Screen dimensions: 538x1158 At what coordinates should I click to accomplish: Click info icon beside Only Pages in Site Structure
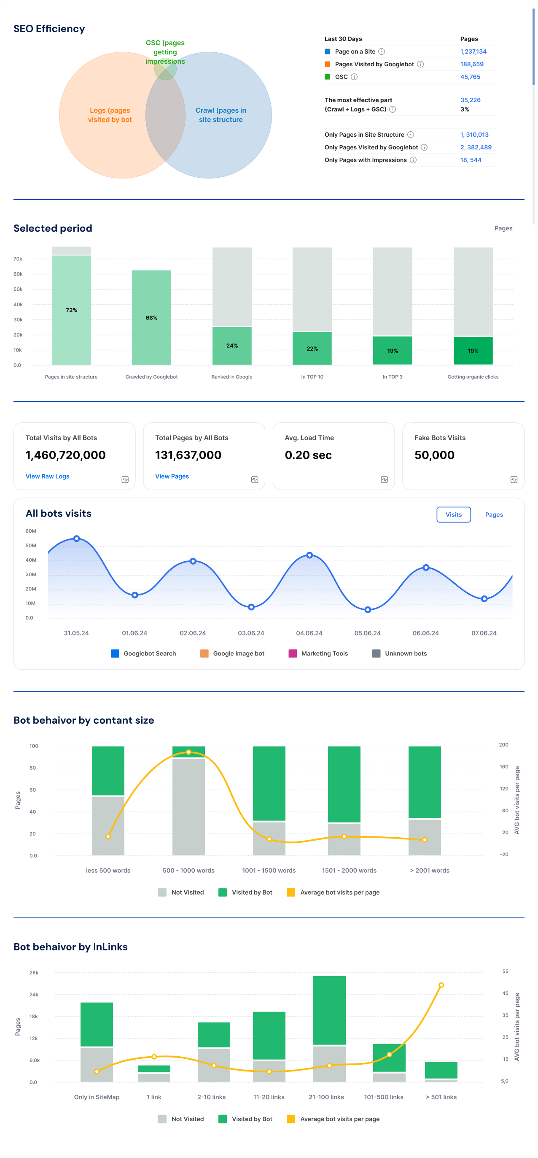point(410,135)
